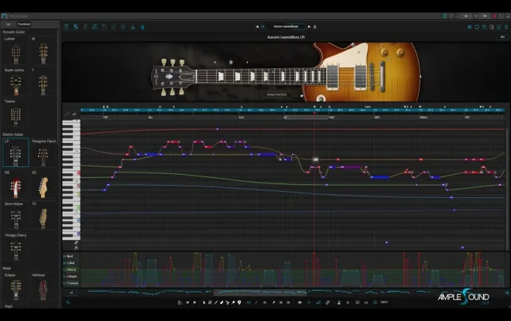511x321 pixels.
Task: Click the red record indicator in title bar
Action: point(495,15)
